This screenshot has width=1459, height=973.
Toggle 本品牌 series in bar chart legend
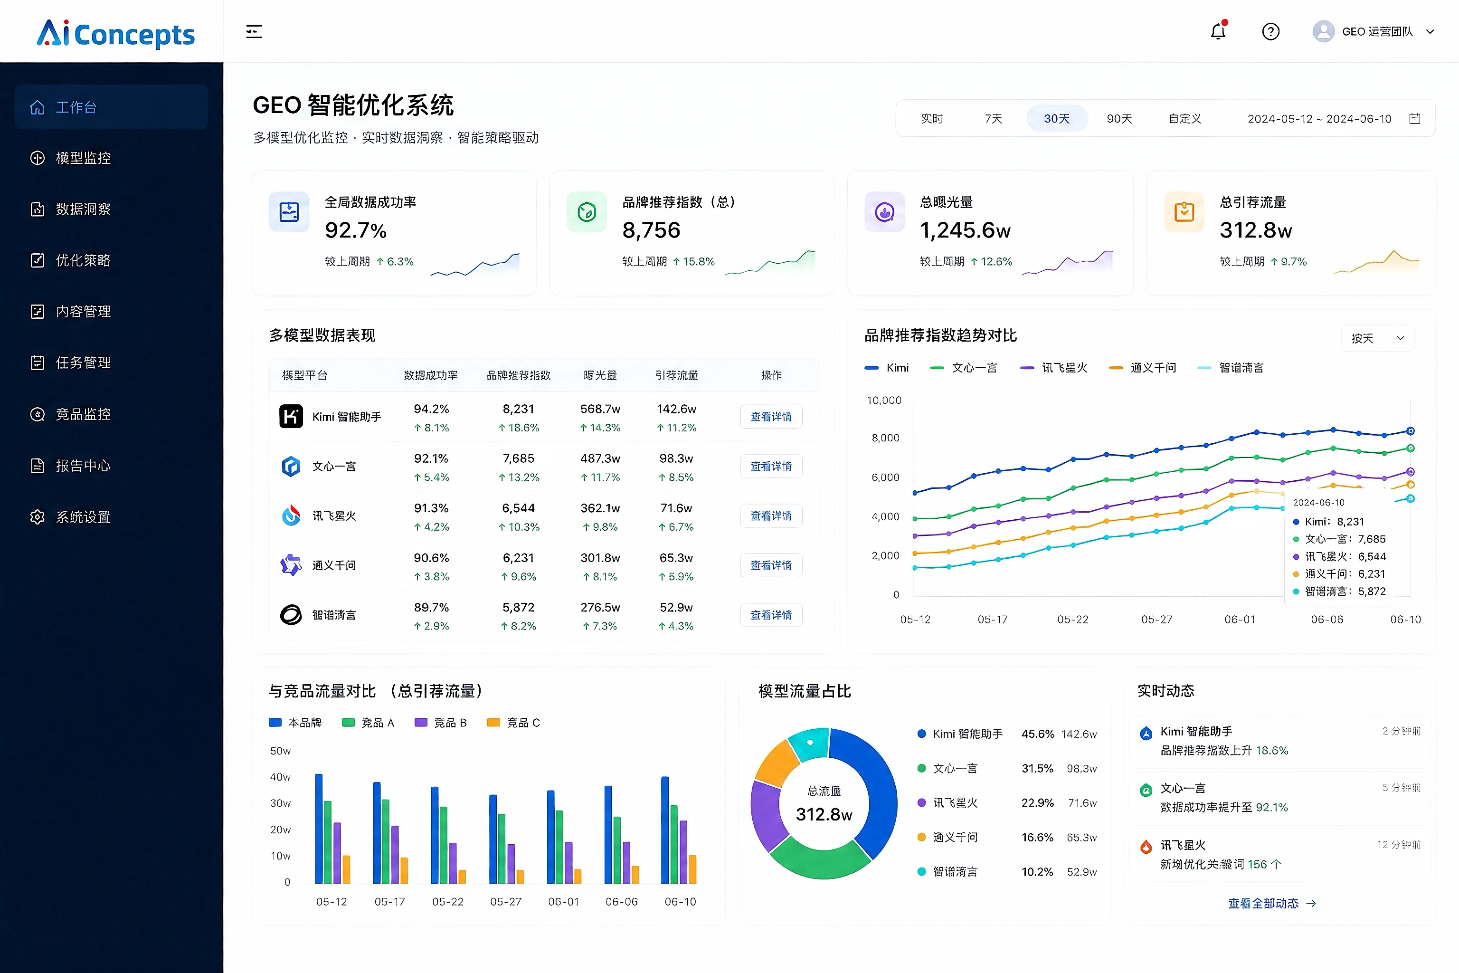point(295,722)
